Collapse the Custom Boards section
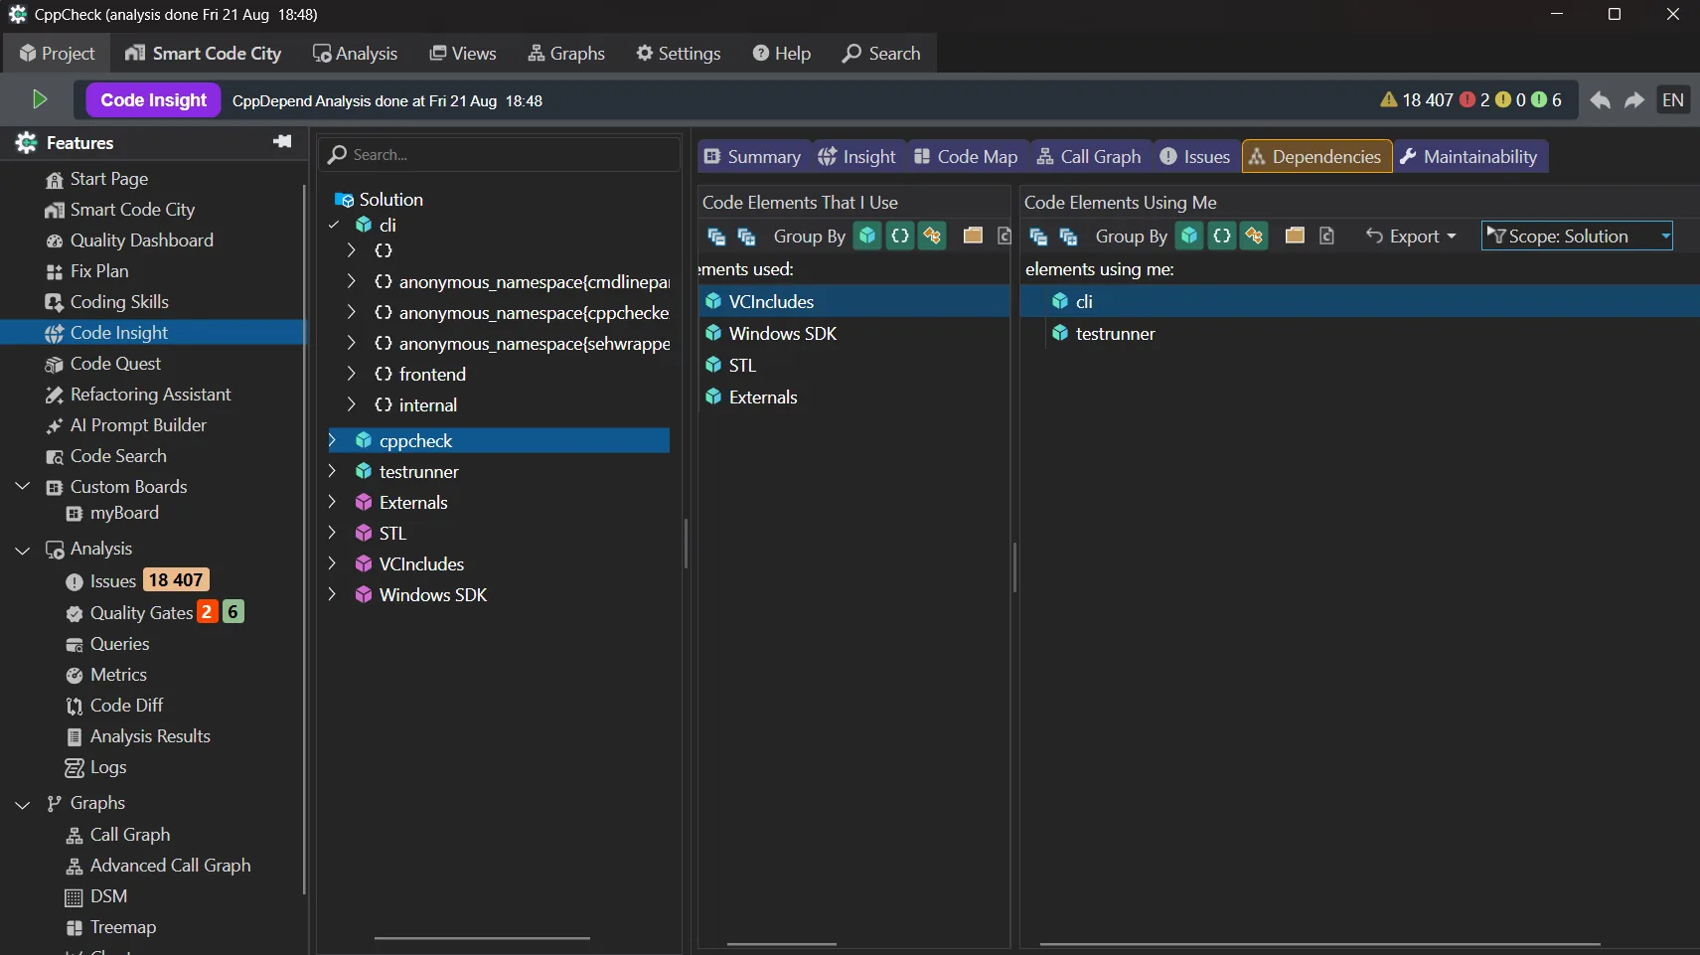The image size is (1700, 955). (23, 486)
